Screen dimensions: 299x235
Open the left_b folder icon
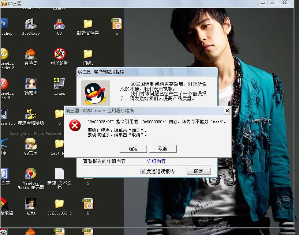click(x=59, y=144)
